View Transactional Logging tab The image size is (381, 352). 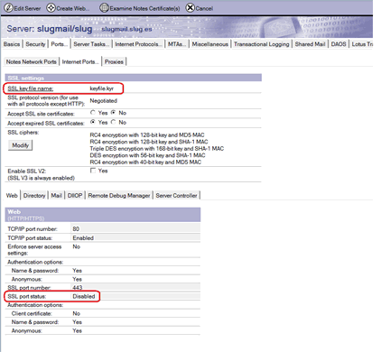261,44
